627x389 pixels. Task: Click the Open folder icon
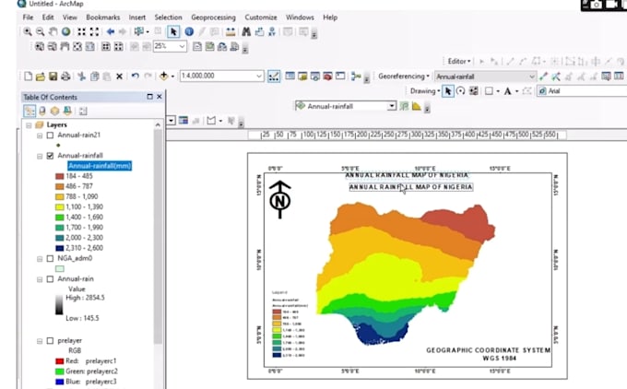40,76
